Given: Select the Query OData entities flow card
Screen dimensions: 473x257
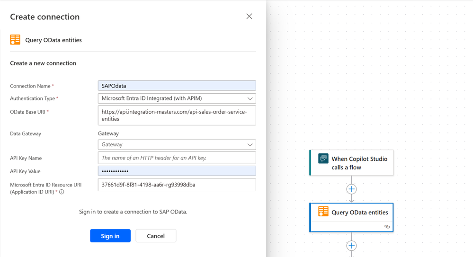Looking at the screenshot, I should (x=351, y=218).
